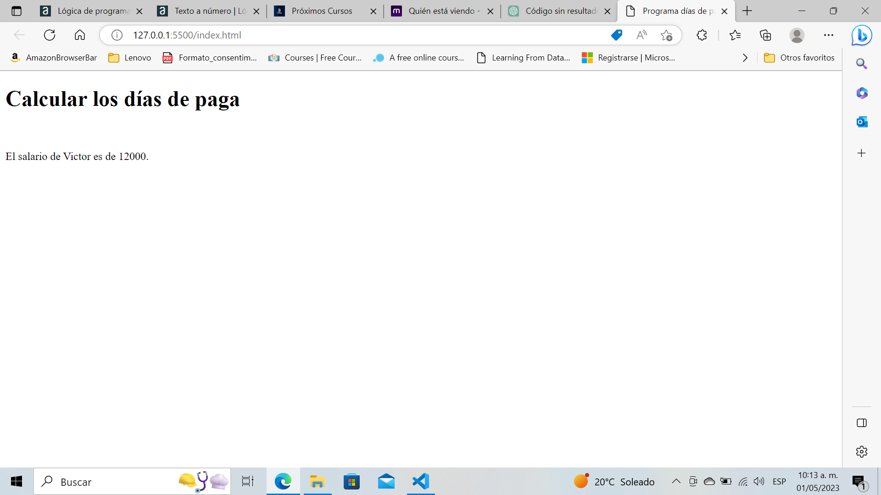Open weather widget 20°C Soleado
Screen dimensions: 881x495
pyautogui.click(x=614, y=481)
